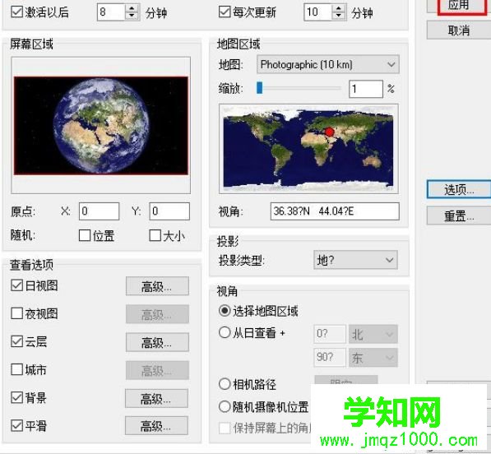This screenshot has height=454, width=491.
Task: Click the globe screen-area preview
Action: point(101,125)
